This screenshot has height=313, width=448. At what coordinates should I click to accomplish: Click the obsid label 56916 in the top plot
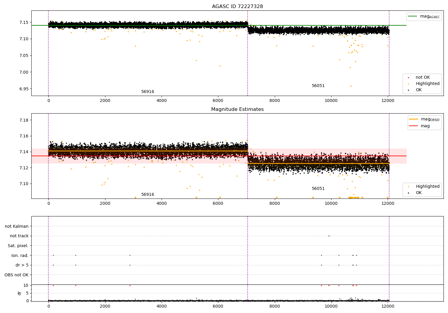pyautogui.click(x=148, y=92)
